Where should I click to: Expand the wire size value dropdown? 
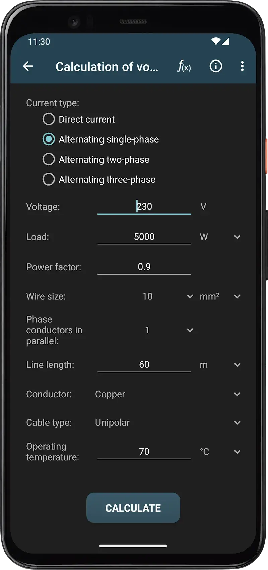pos(190,296)
